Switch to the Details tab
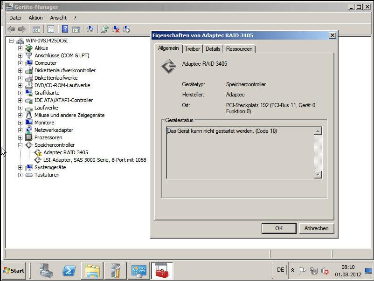This screenshot has height=281, width=374. pyautogui.click(x=213, y=49)
